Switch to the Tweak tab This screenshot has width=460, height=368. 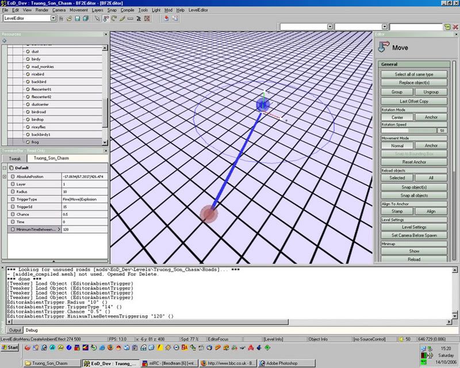point(15,159)
